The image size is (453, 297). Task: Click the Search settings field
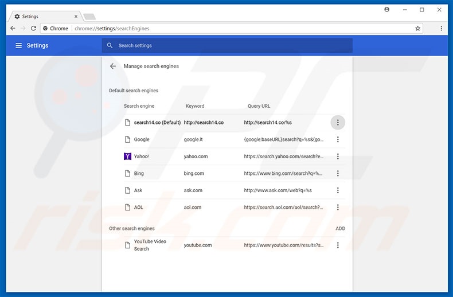(x=229, y=45)
